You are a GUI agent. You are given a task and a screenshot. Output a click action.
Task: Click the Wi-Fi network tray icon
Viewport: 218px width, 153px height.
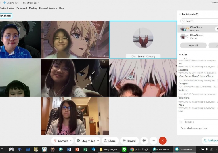click(x=211, y=149)
